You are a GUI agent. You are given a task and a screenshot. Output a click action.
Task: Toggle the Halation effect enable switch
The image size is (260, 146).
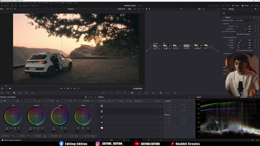pos(223,17)
